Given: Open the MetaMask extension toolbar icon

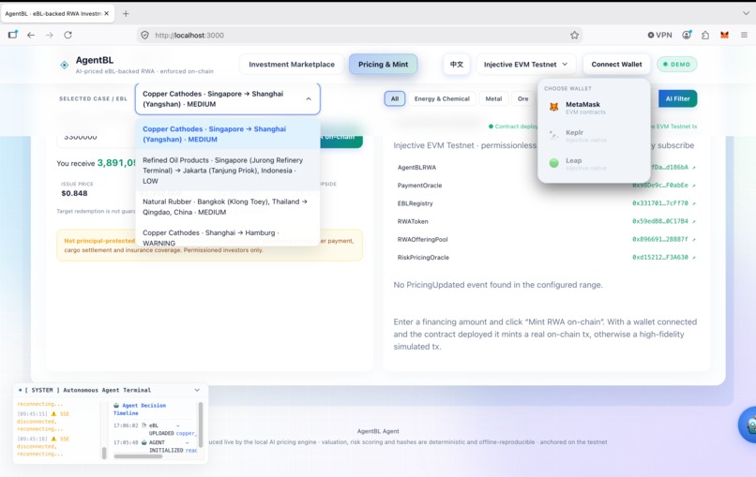Looking at the screenshot, I should [724, 36].
